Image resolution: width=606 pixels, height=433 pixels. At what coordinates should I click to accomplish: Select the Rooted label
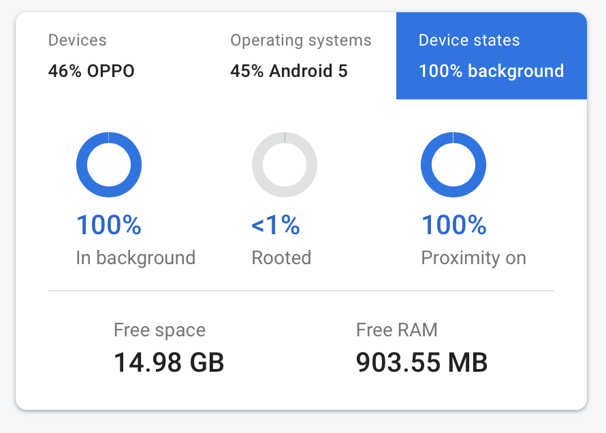[x=281, y=258]
